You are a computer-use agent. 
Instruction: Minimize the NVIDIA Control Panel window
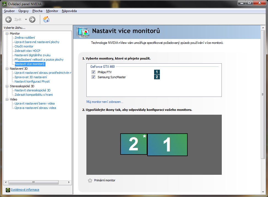point(242,3)
